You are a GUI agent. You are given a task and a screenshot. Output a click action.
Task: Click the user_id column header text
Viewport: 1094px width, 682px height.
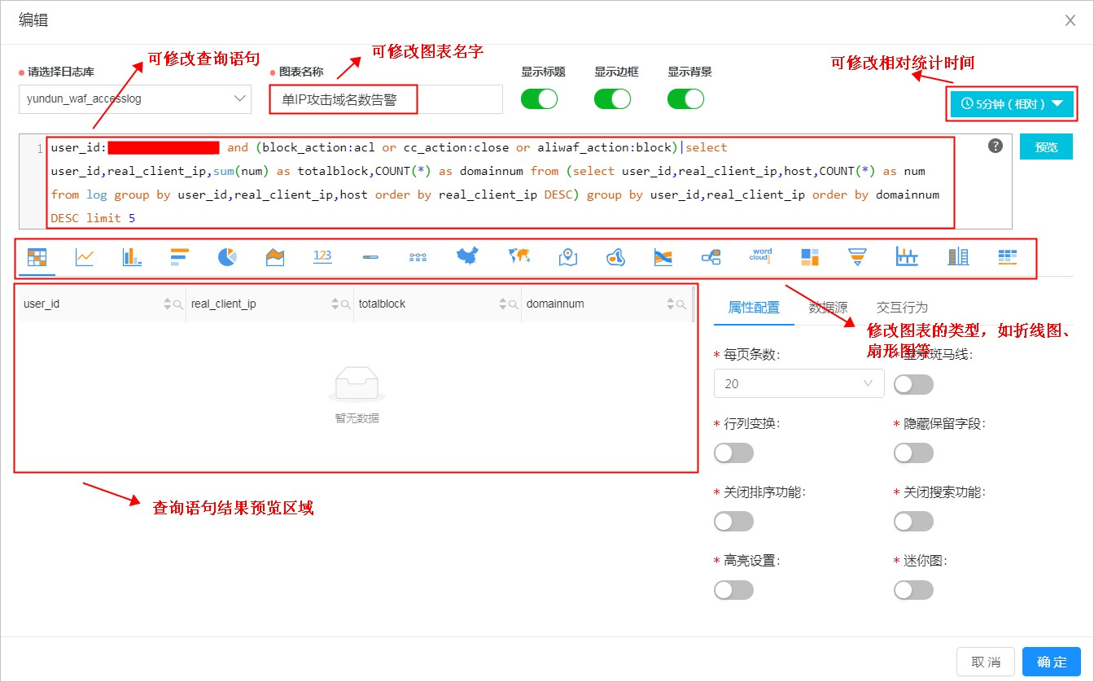42,304
